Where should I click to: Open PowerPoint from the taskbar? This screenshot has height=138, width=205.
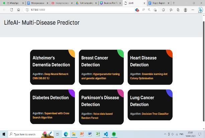pyautogui.click(x=82, y=134)
